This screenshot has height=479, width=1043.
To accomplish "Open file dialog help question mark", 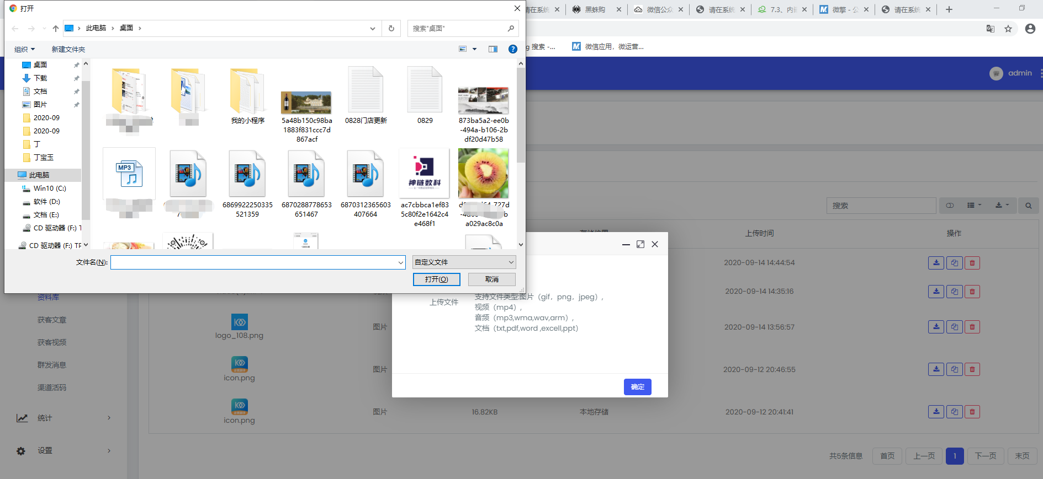I will coord(513,49).
